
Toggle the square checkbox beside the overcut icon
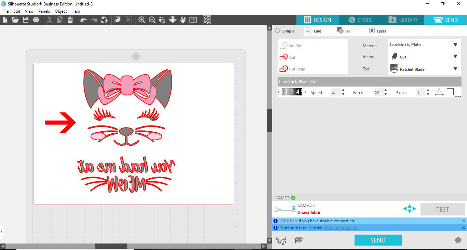pos(450,92)
